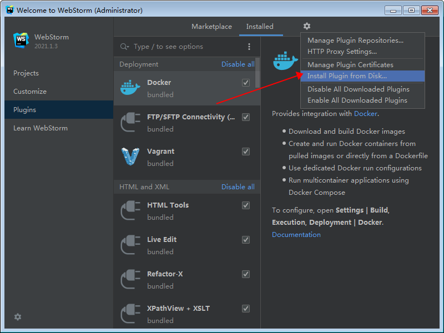Click the plugin list scrollbar thumb

point(257,73)
